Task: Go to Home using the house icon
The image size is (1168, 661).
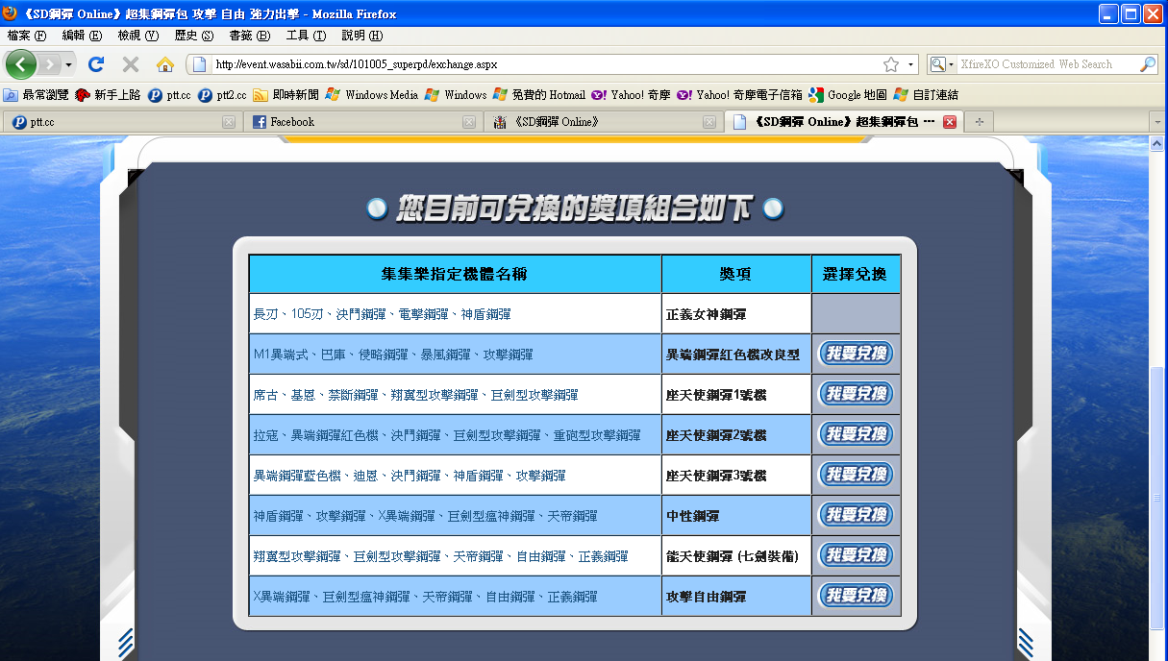Action: (164, 64)
